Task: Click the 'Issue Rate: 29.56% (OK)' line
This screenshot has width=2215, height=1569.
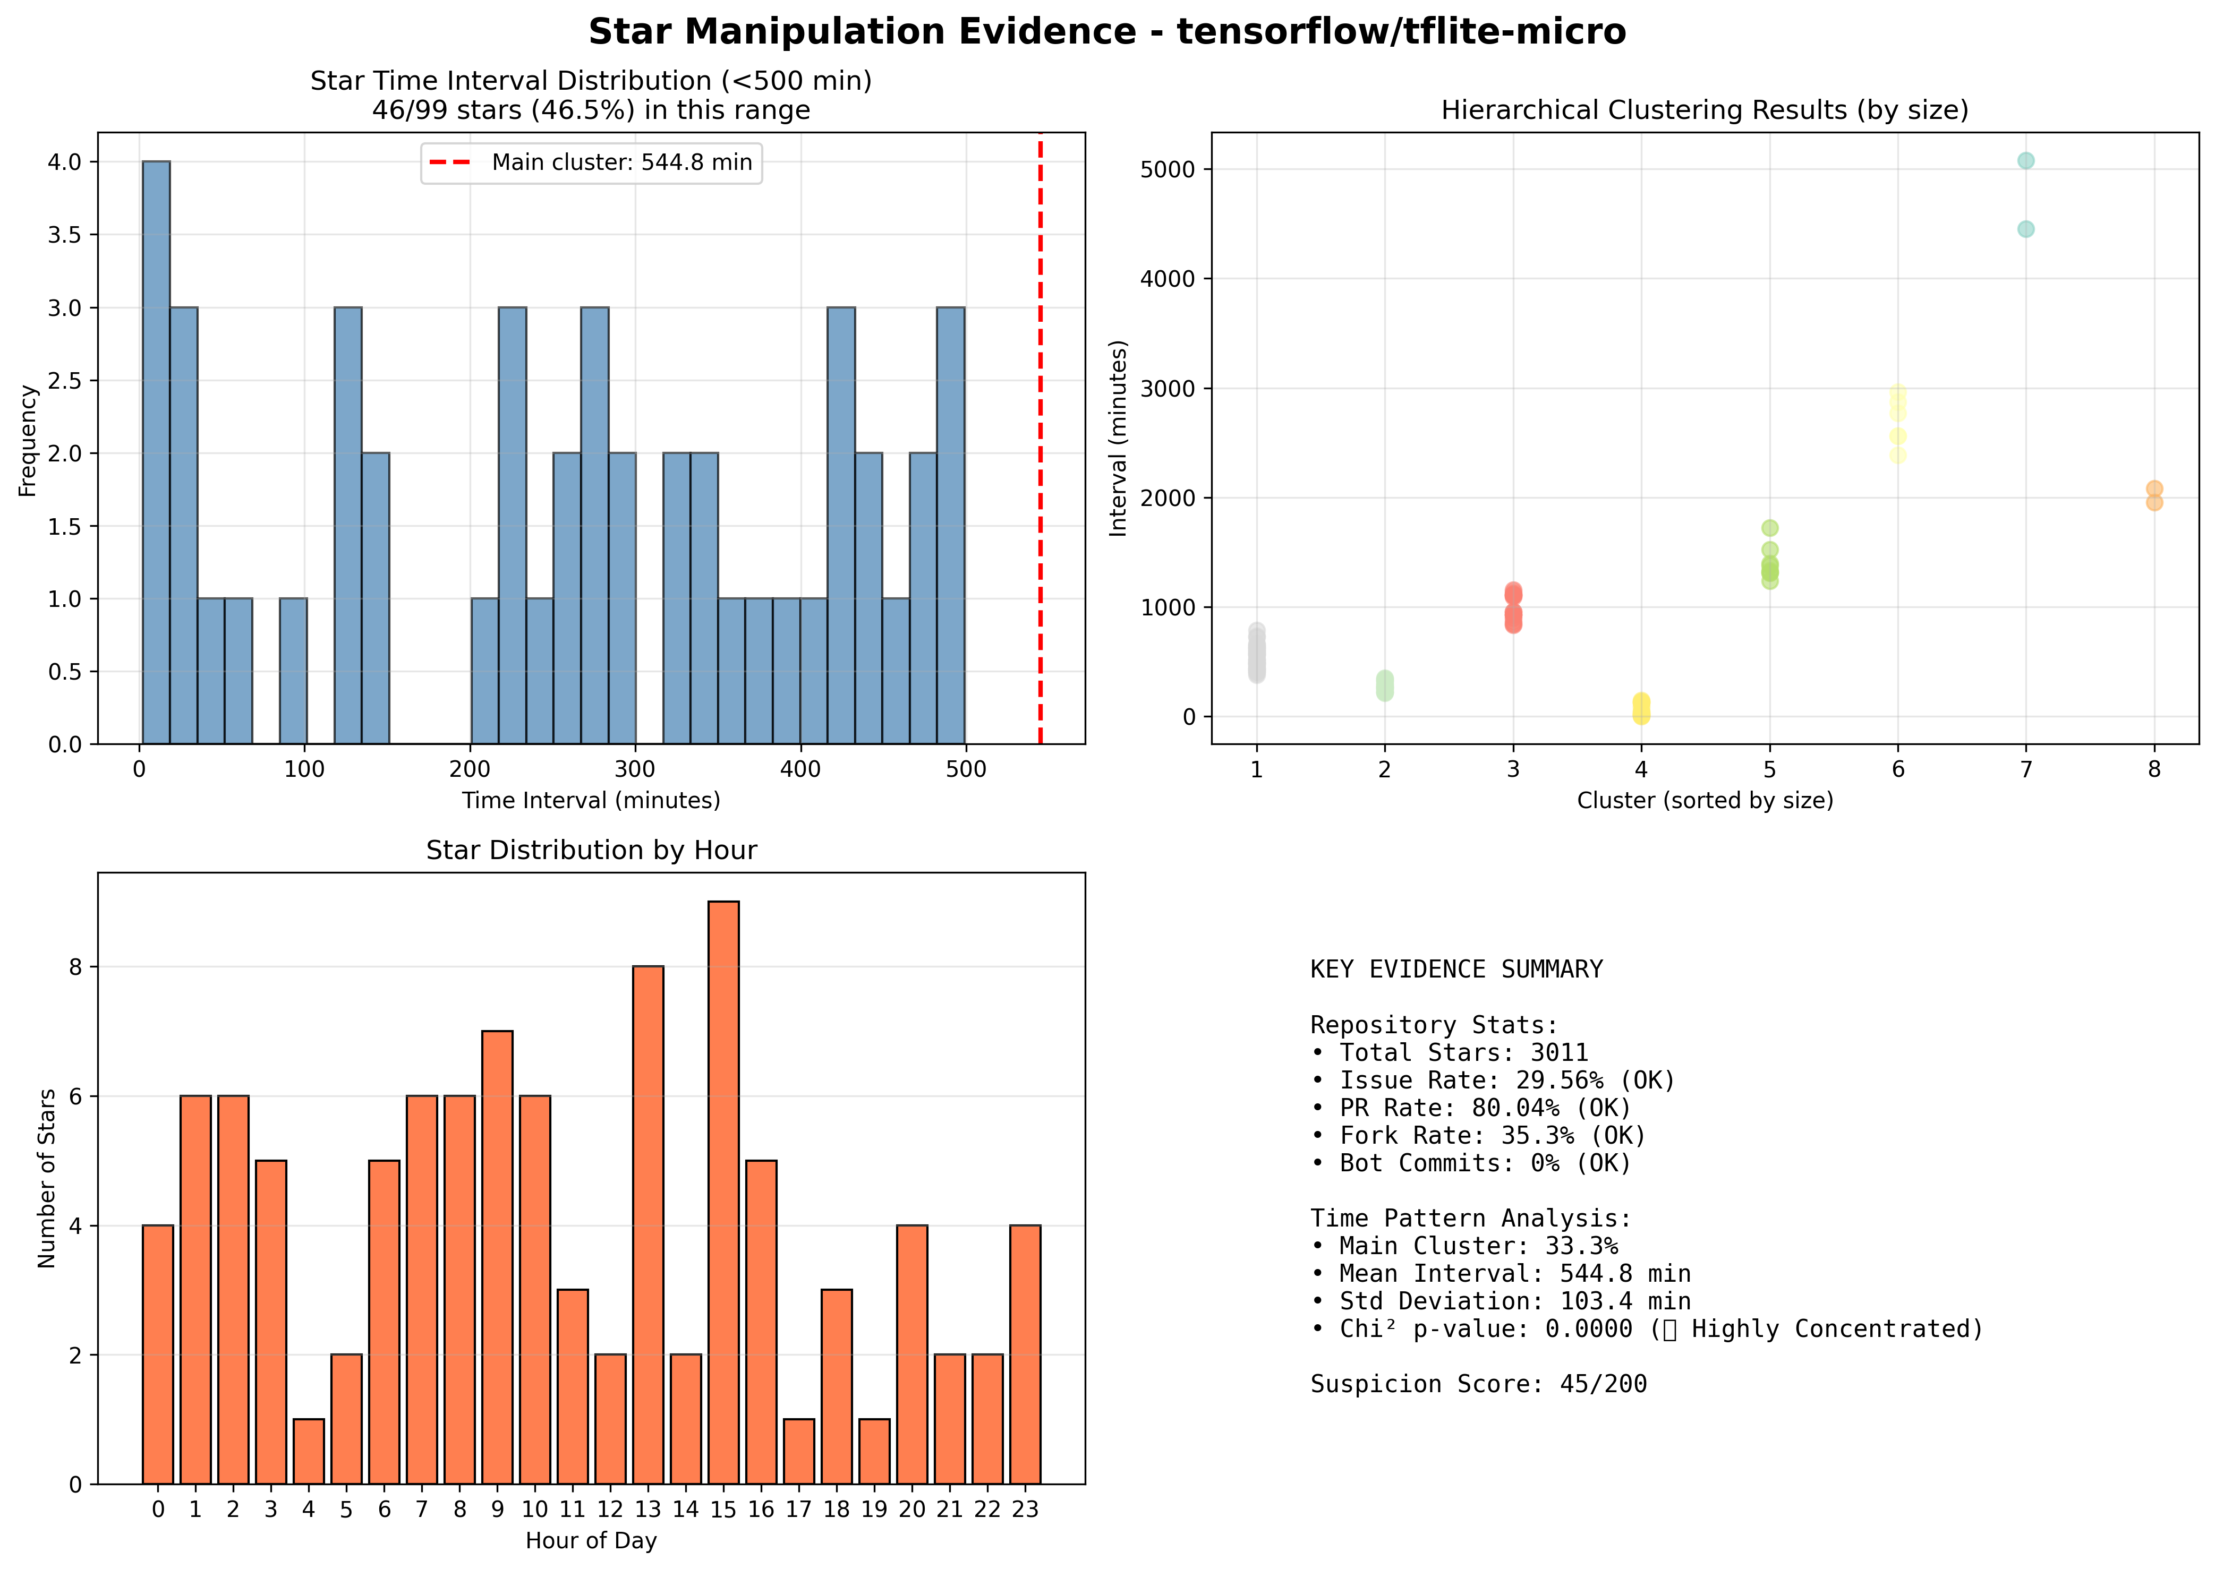Action: click(x=1493, y=1080)
